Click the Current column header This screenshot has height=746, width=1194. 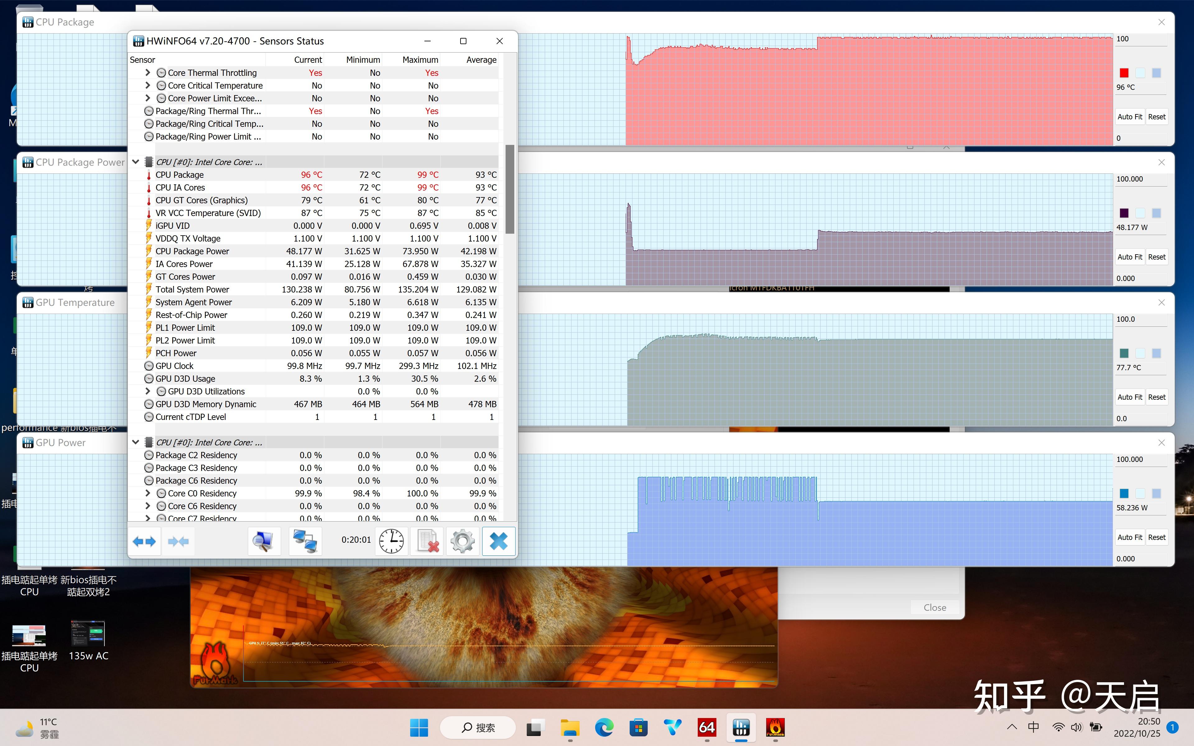click(x=295, y=60)
